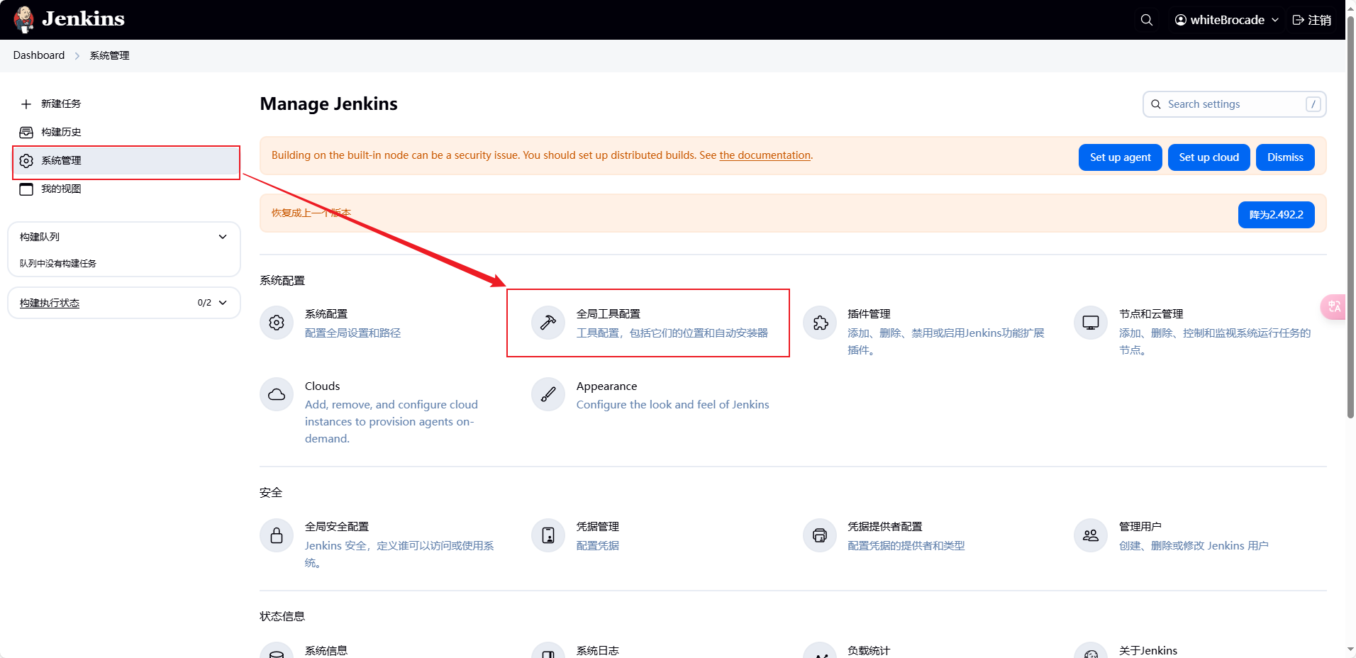Open 关于Jenkins link
Screen dimensions: 1356x658
click(1148, 650)
